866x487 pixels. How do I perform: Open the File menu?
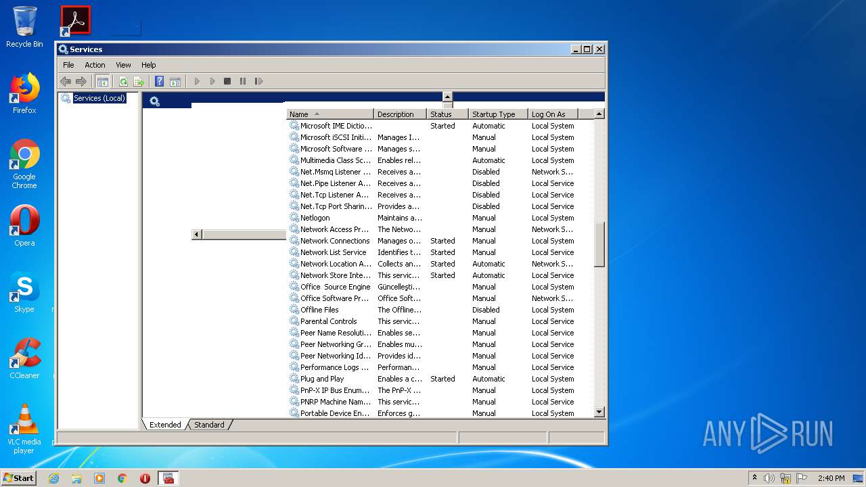(68, 65)
